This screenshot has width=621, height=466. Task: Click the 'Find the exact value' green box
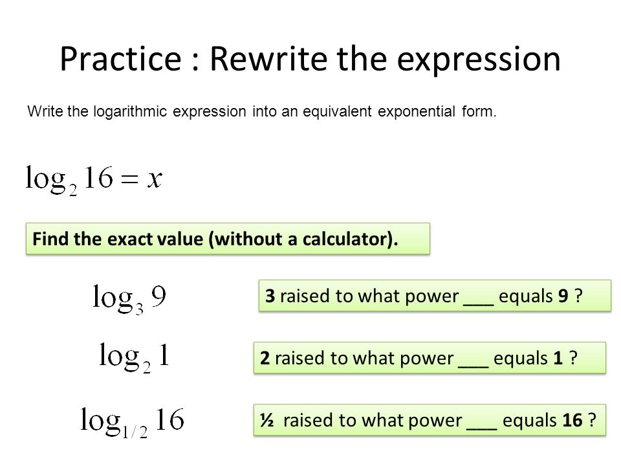(x=228, y=239)
